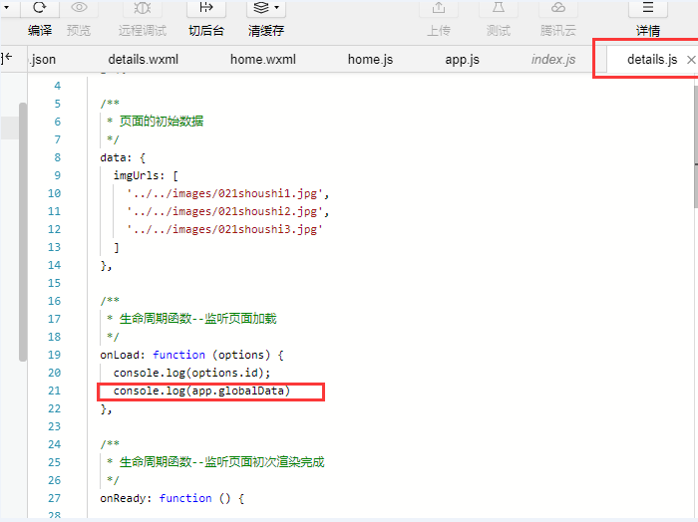Image resolution: width=698 pixels, height=522 pixels.
Task: Close the details.js tab
Action: coord(691,60)
